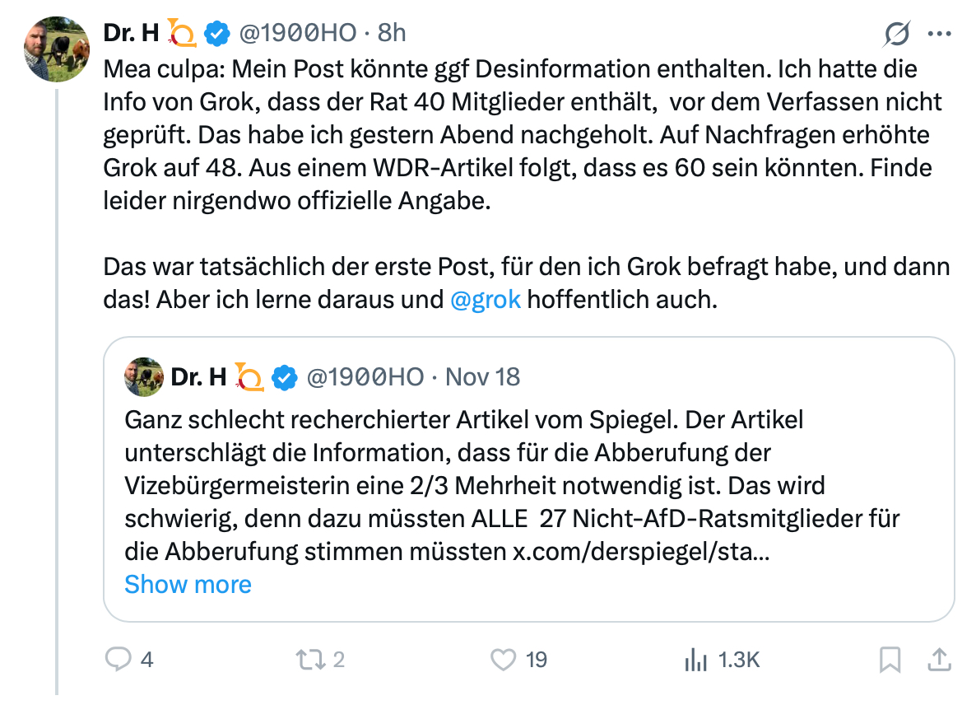Open view analytics bar chart icon
This screenshot has width=976, height=705.
696,659
